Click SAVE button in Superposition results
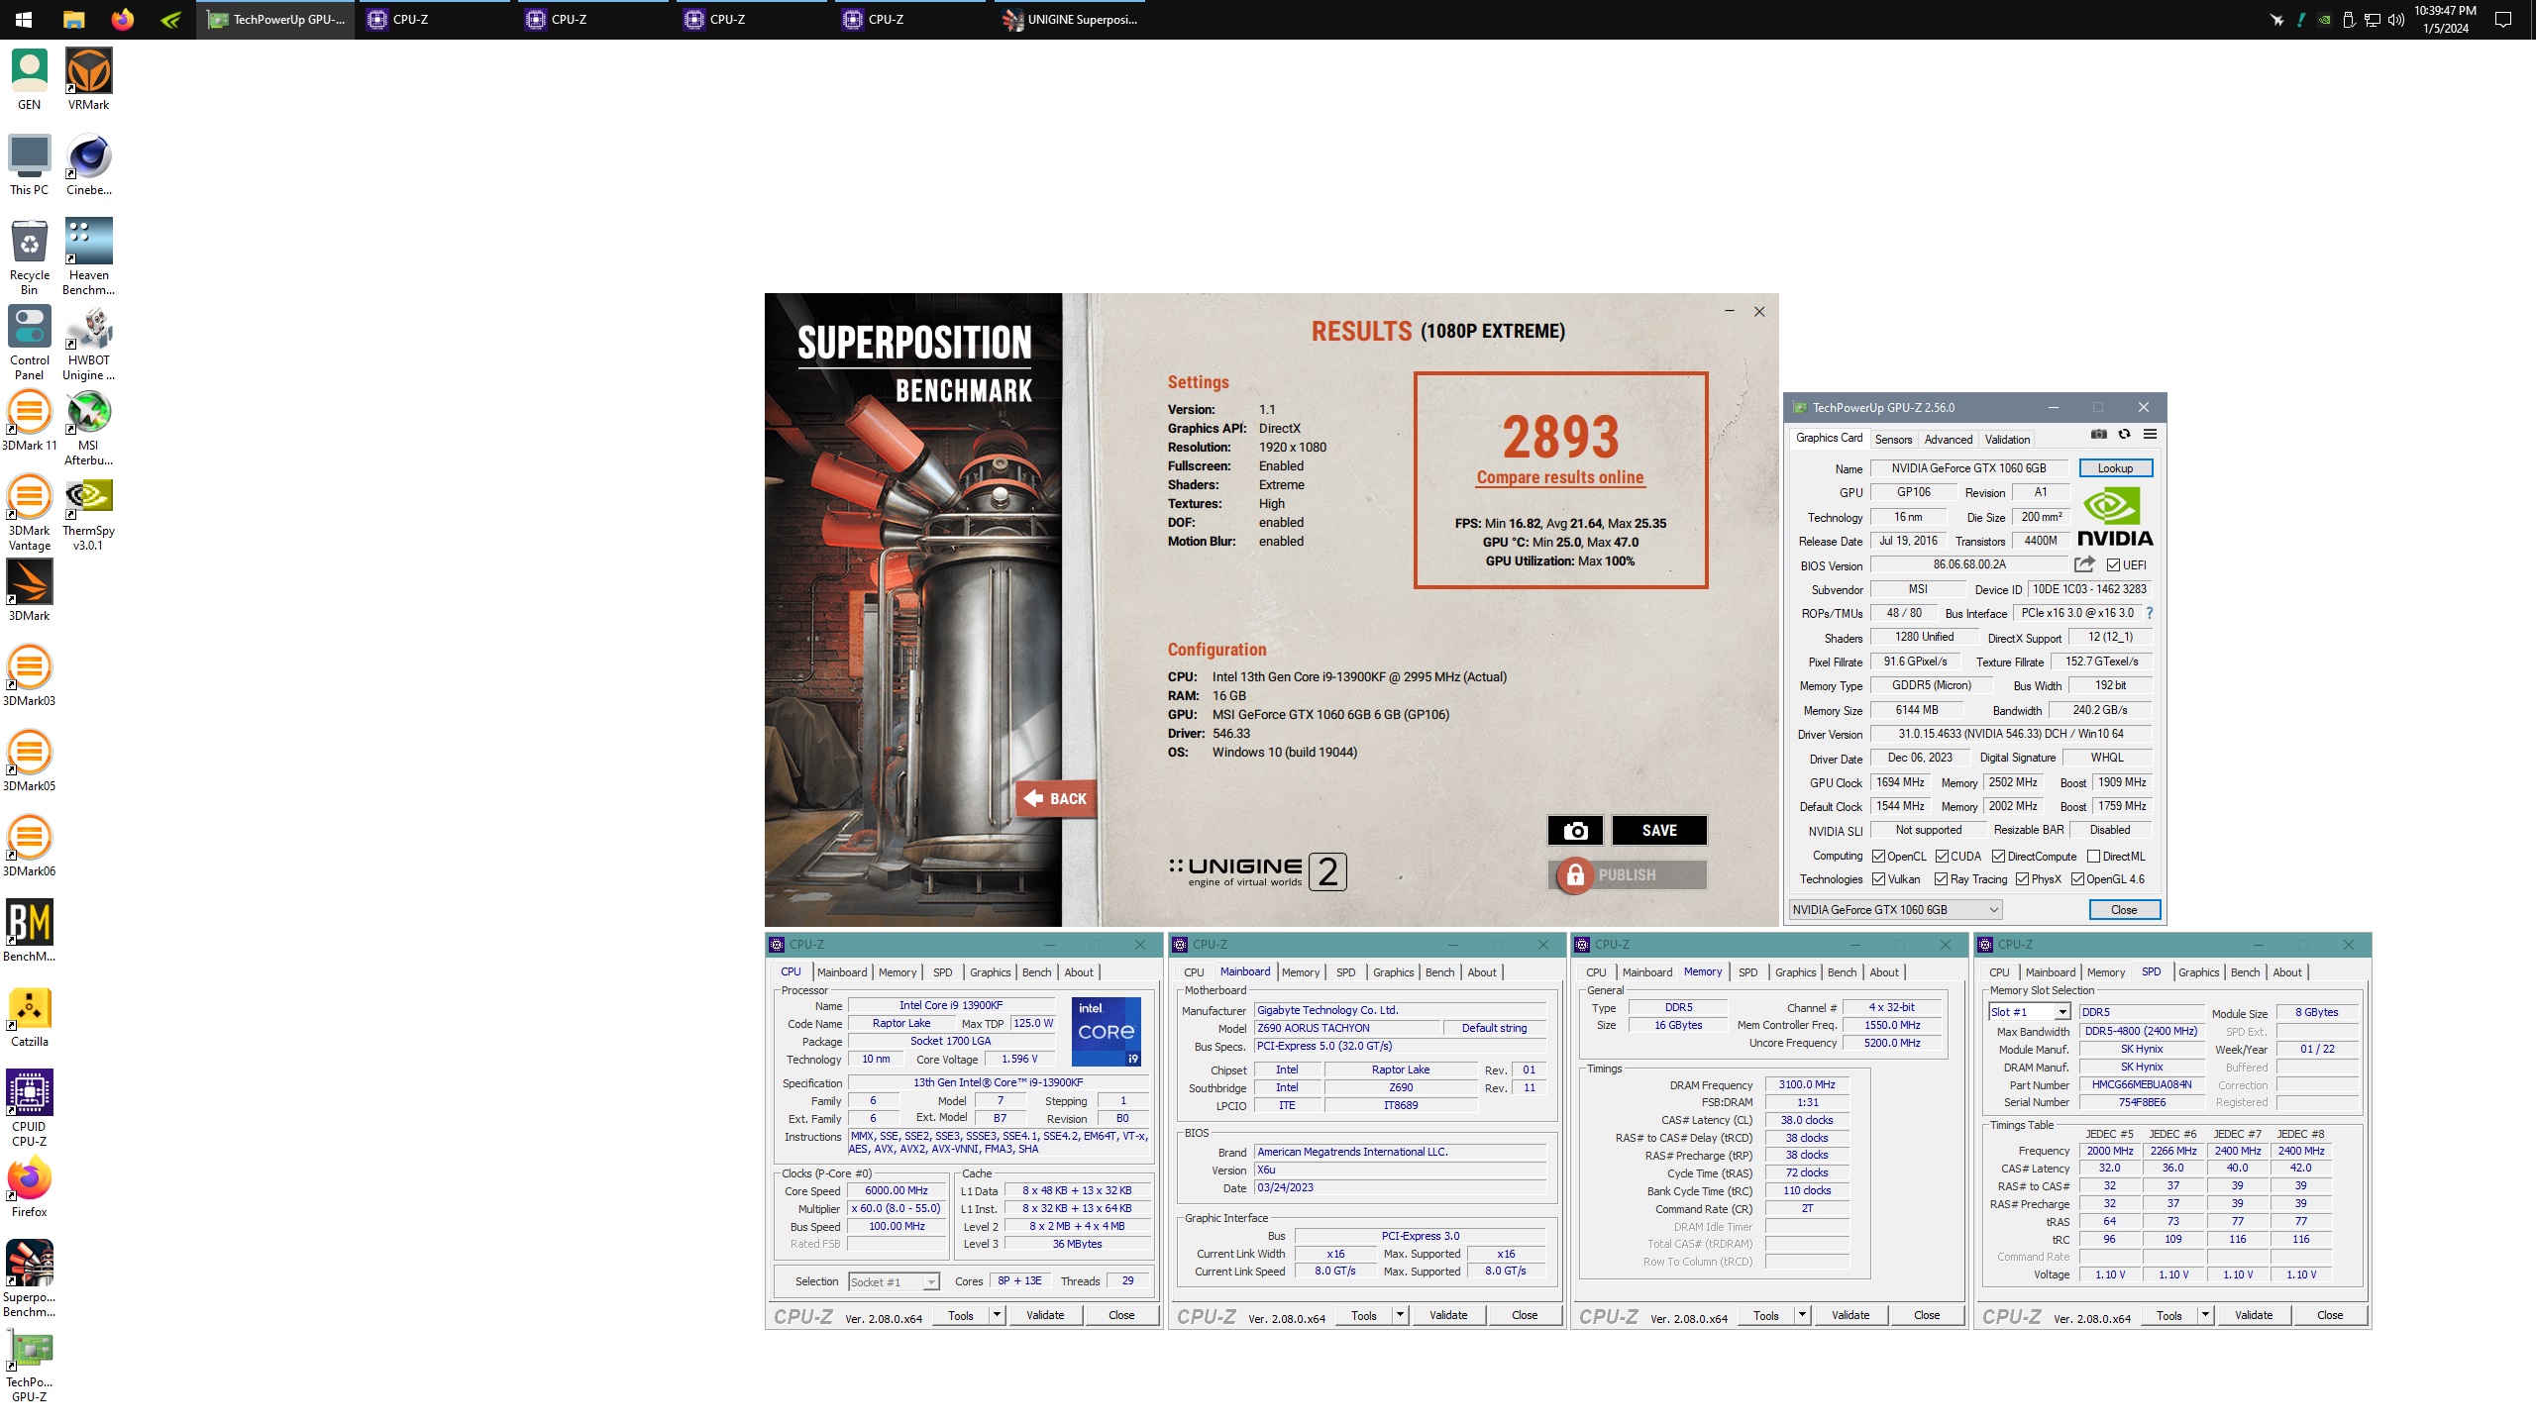Image resolution: width=2536 pixels, height=1426 pixels. (x=1659, y=831)
